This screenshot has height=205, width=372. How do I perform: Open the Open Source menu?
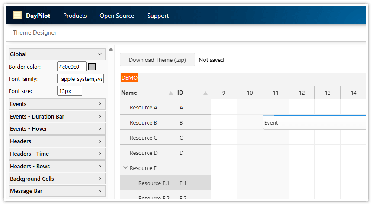[x=117, y=16]
